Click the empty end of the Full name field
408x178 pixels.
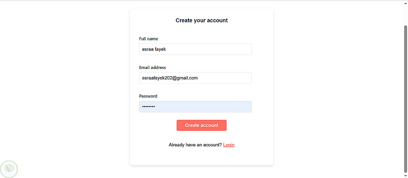[228, 49]
